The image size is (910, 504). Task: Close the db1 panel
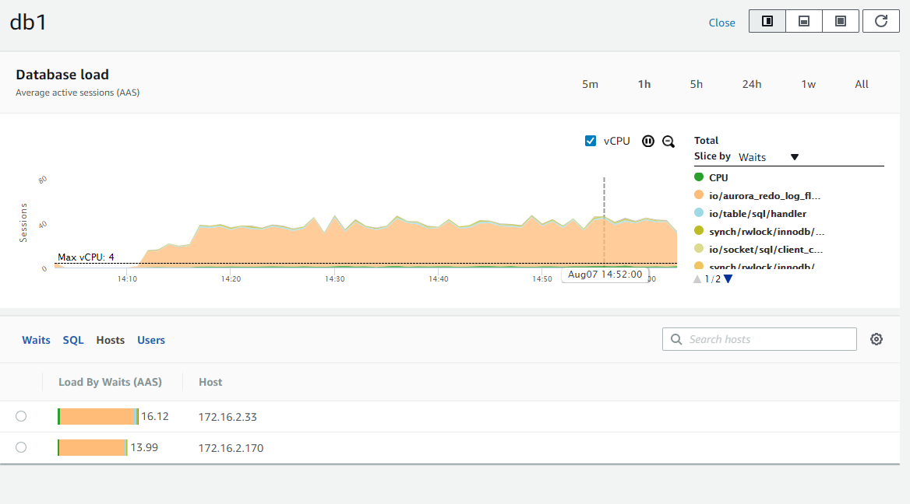[722, 23]
